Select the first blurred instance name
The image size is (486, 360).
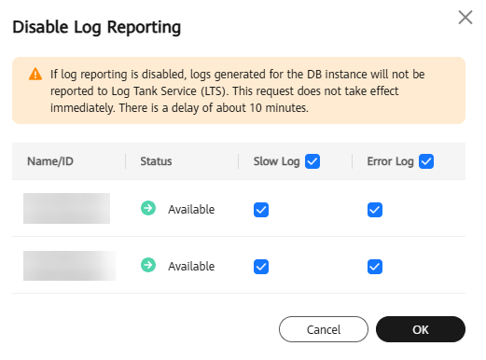click(66, 208)
